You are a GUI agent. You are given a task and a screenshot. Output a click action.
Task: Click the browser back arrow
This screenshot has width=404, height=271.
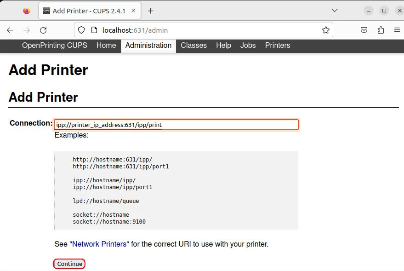coord(10,30)
